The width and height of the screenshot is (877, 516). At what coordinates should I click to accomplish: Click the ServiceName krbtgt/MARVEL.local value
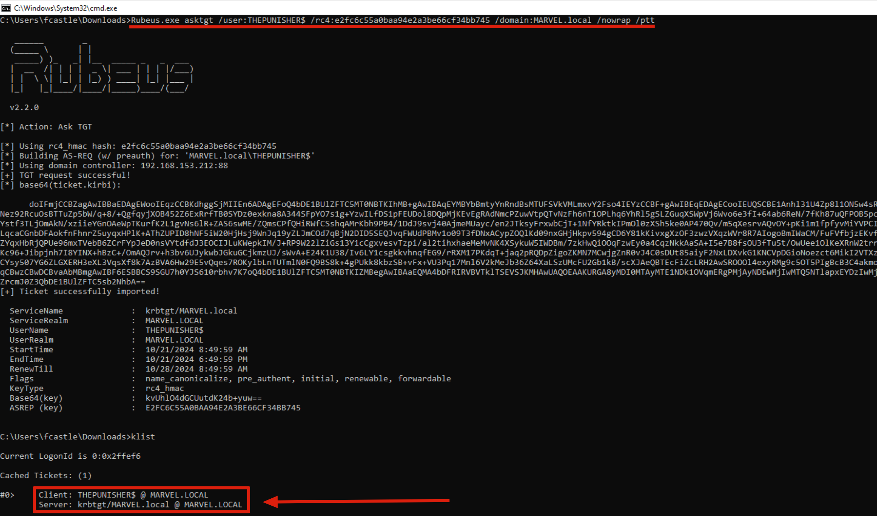coord(191,311)
